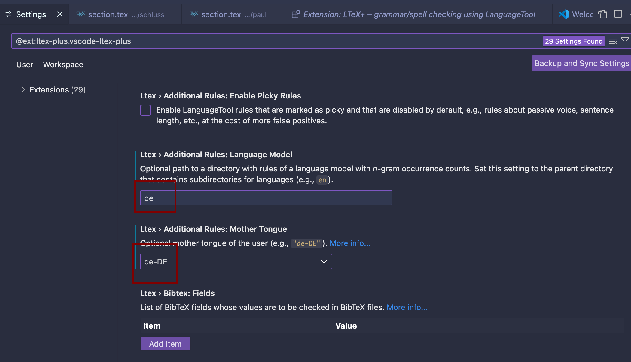This screenshot has height=362, width=631.
Task: Click the Settings tab sliders icon
Action: click(x=8, y=14)
